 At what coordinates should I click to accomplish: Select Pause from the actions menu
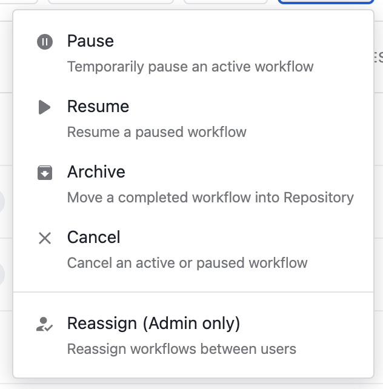coord(193,53)
